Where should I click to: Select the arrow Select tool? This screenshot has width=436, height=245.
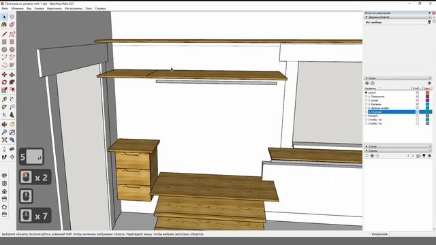coord(4,17)
